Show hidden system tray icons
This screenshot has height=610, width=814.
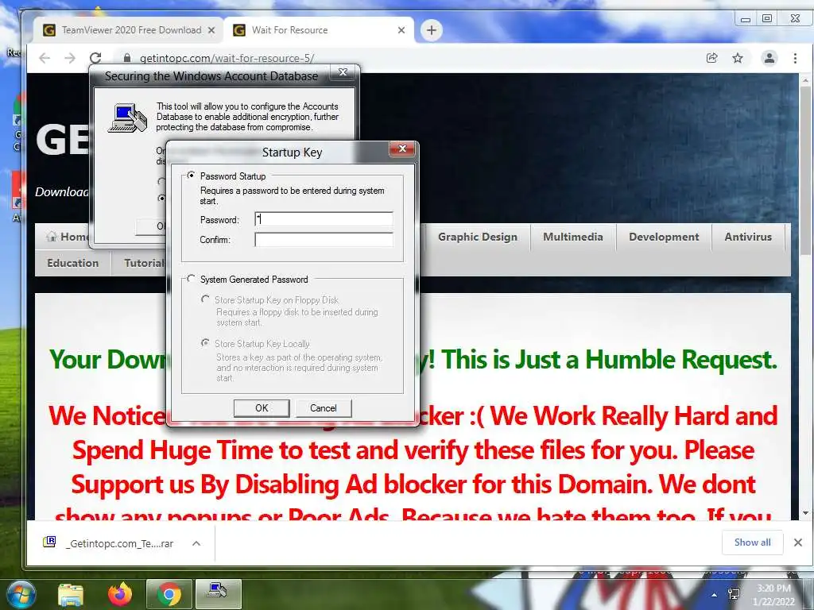coord(714,595)
